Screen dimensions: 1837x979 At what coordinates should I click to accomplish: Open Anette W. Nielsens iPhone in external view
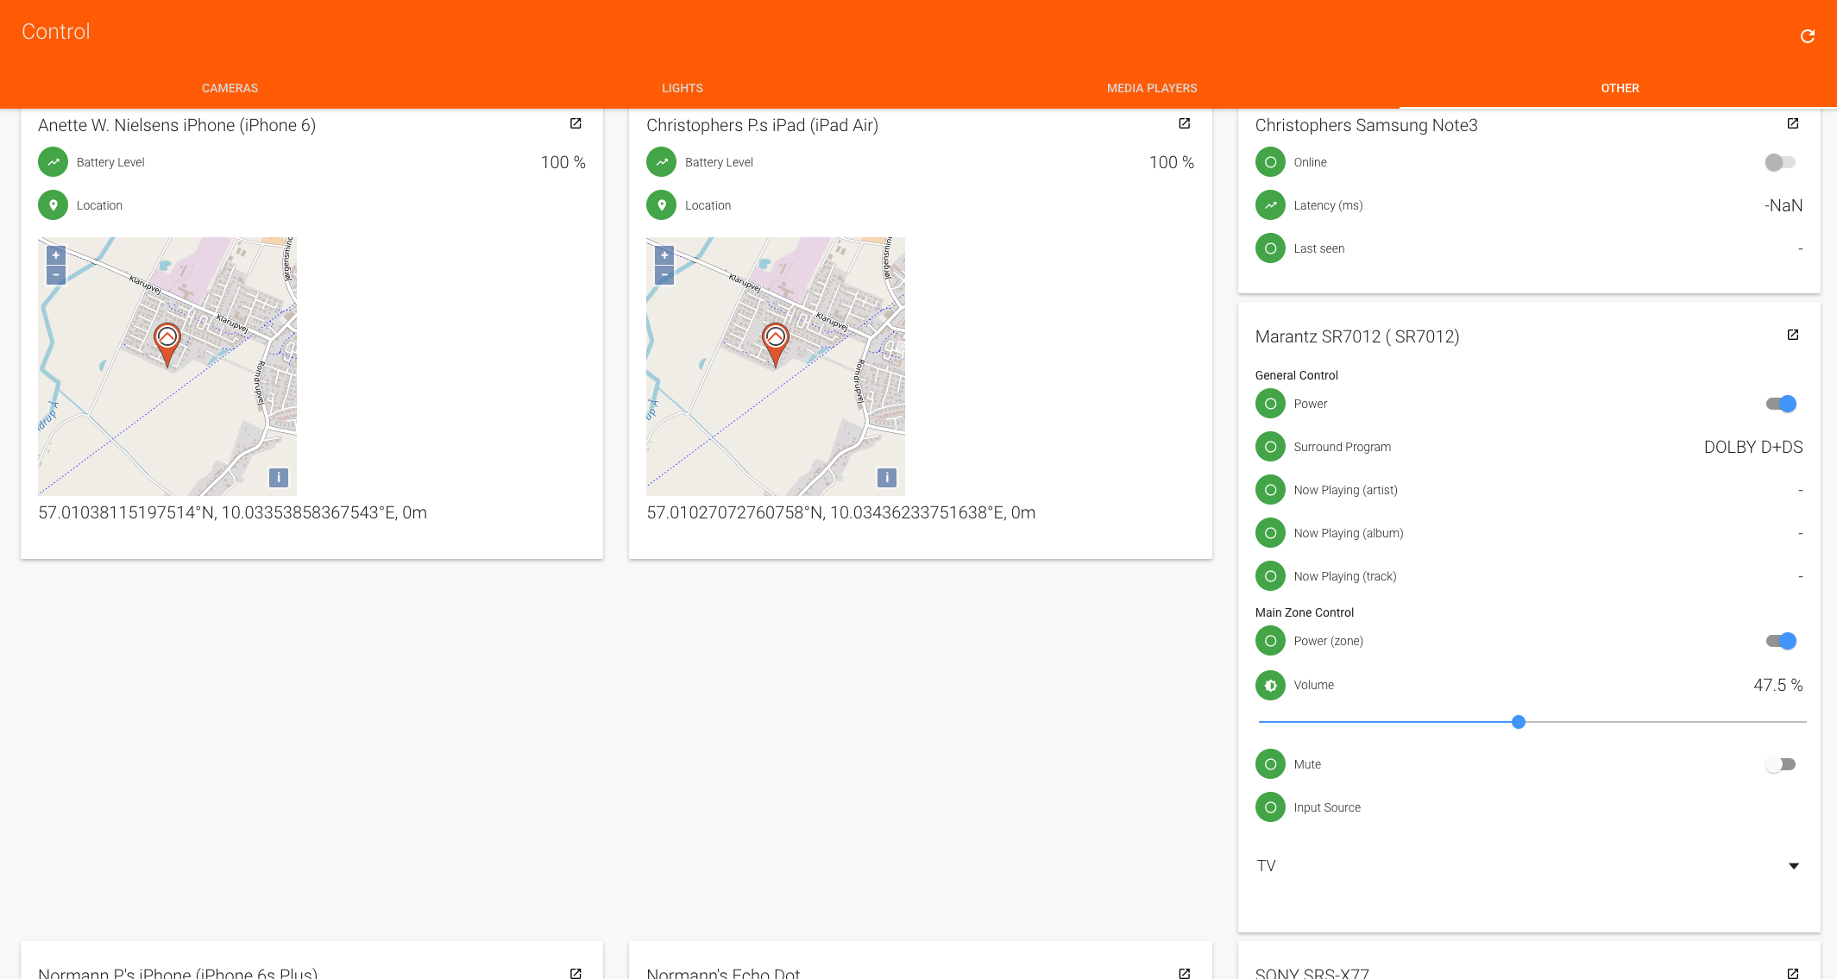pos(576,124)
